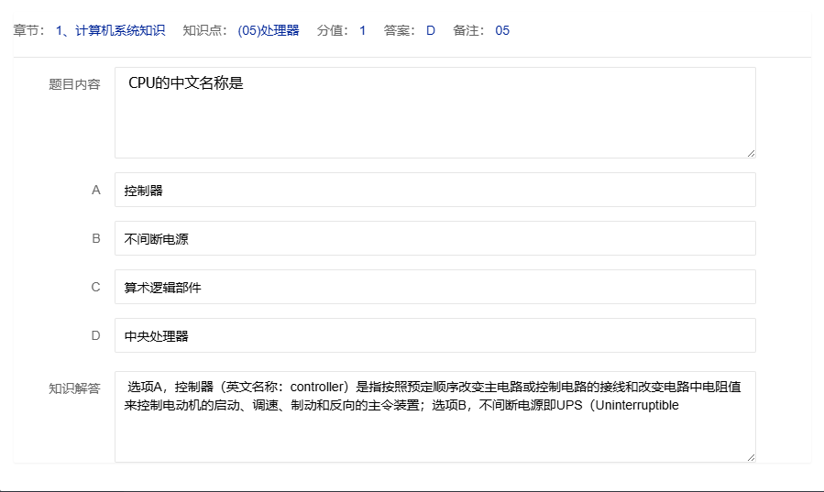Click the option D field 中央处理器
The width and height of the screenshot is (824, 492).
[x=434, y=335]
